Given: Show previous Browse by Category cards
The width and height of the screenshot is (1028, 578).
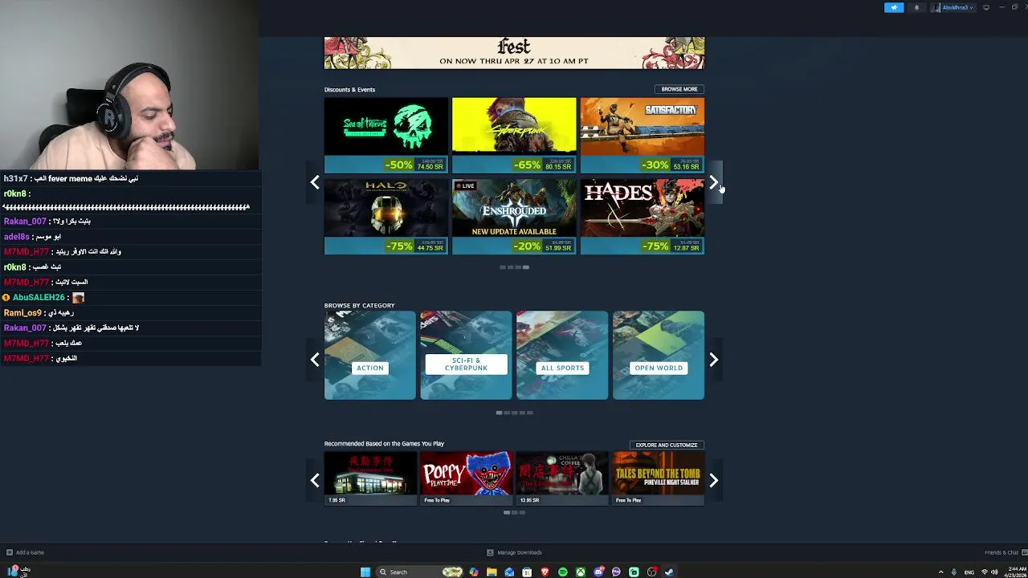Looking at the screenshot, I should [315, 359].
